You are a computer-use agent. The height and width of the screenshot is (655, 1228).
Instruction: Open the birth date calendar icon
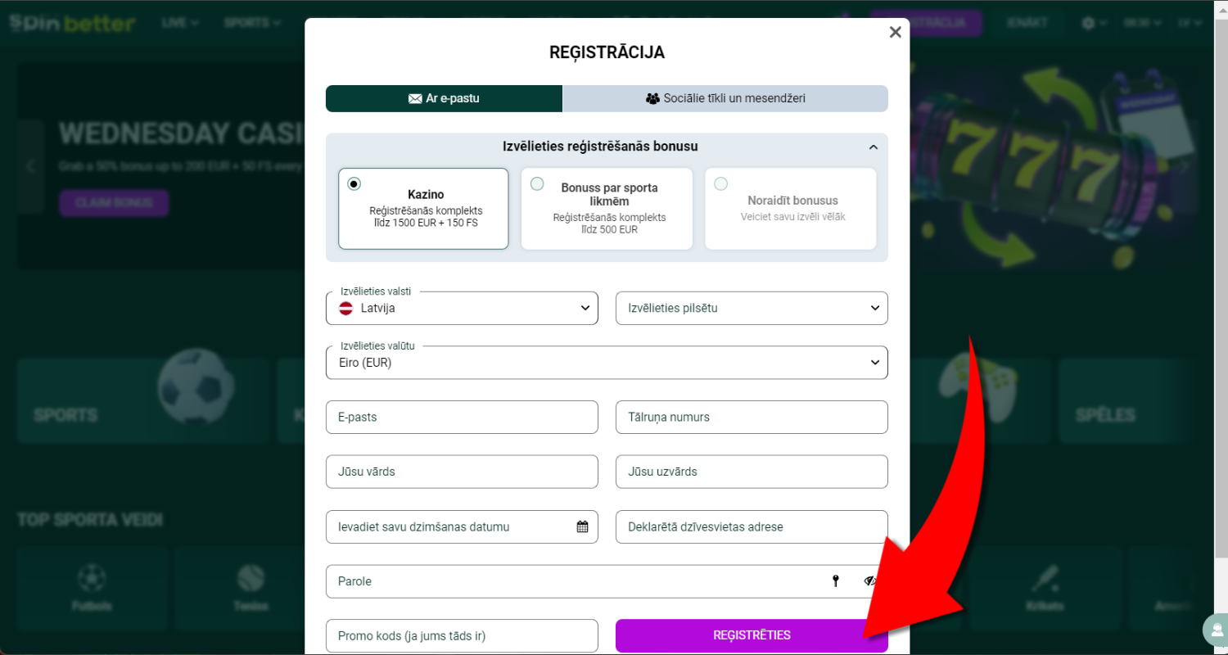[x=582, y=526]
